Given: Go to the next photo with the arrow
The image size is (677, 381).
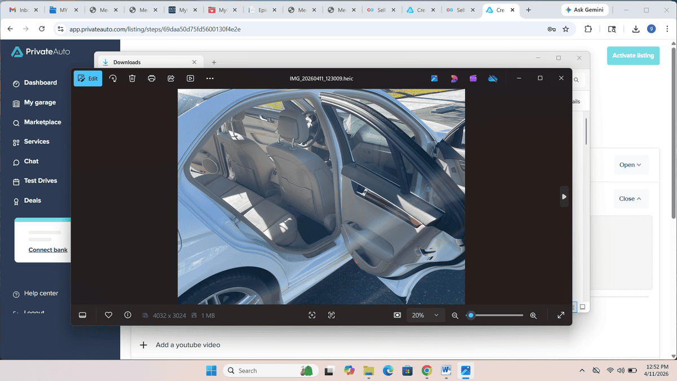Looking at the screenshot, I should pos(564,196).
